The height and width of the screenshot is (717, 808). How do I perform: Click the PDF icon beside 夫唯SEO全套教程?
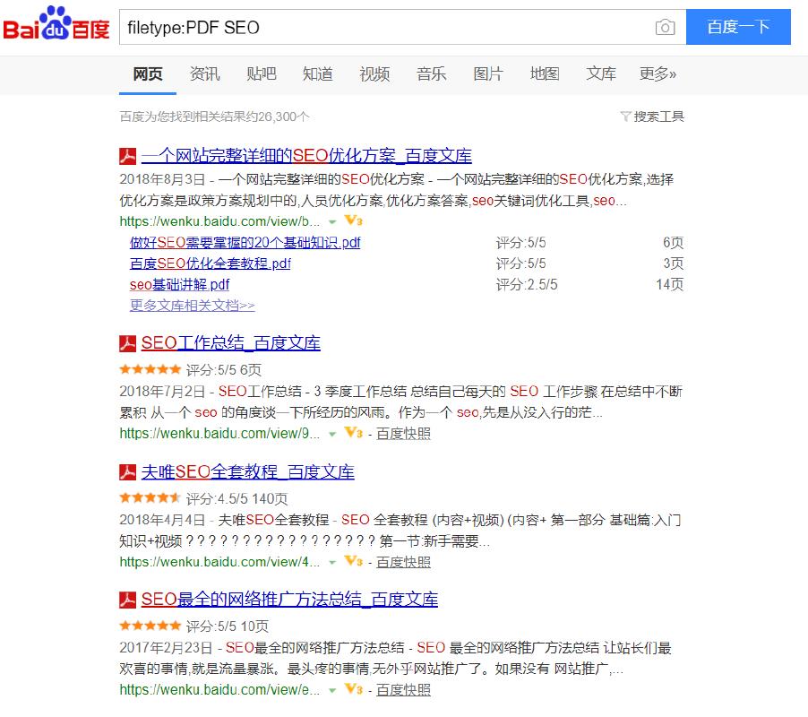click(128, 472)
